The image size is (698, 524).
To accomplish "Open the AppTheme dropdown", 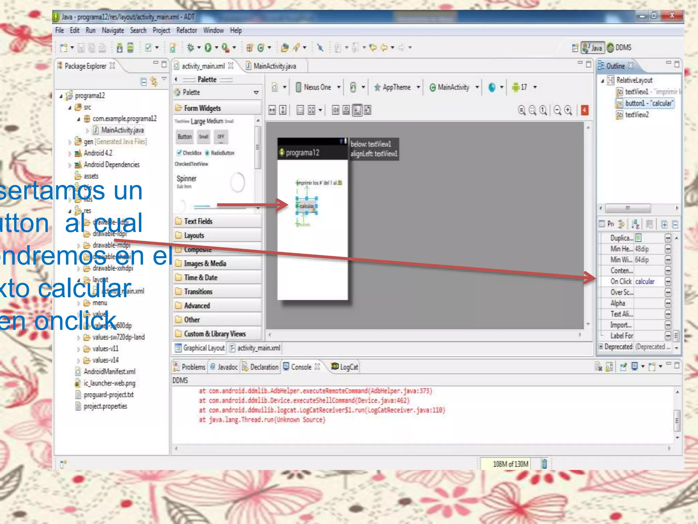I will coord(397,87).
